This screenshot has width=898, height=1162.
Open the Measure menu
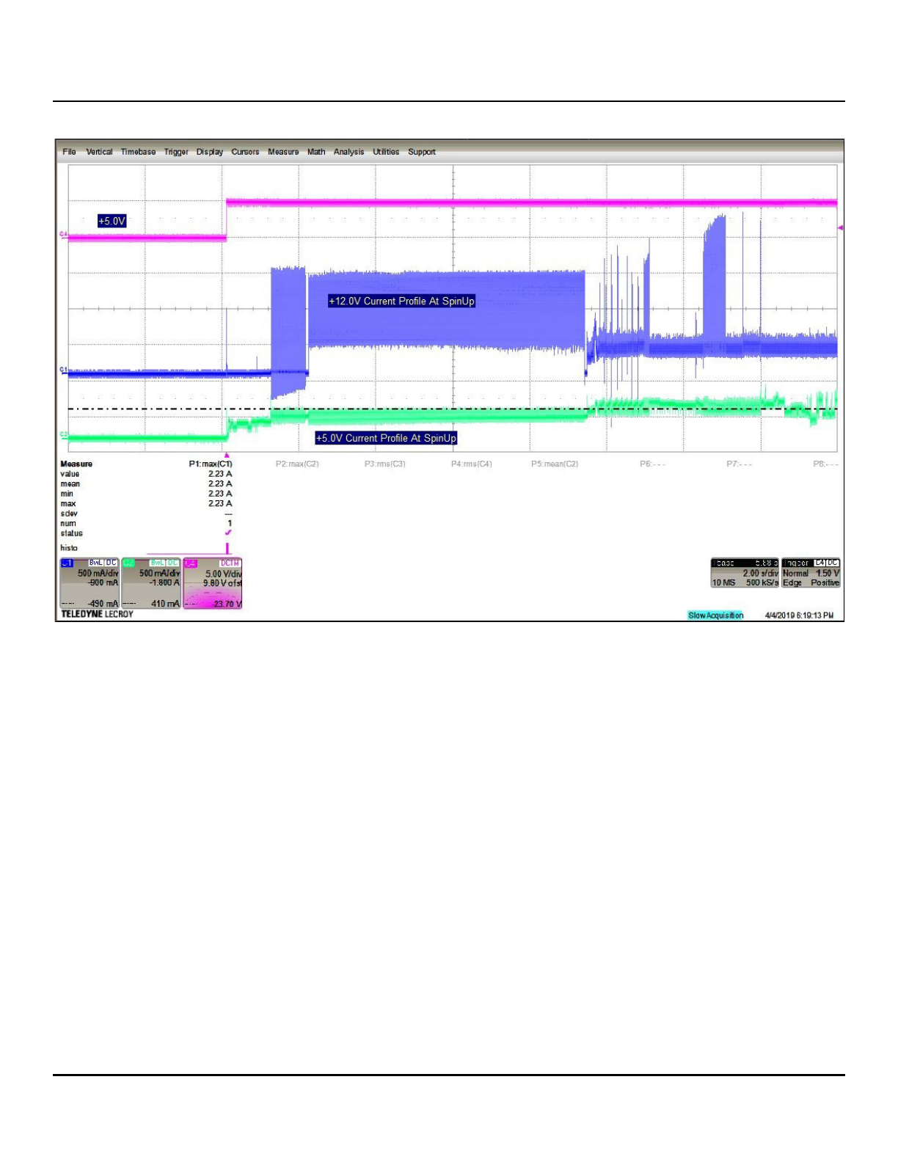[x=283, y=152]
